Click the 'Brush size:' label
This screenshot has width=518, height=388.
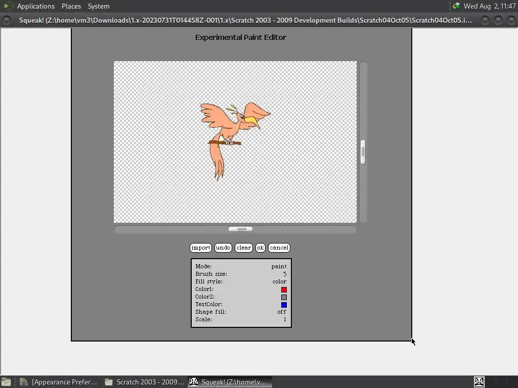[x=211, y=274]
